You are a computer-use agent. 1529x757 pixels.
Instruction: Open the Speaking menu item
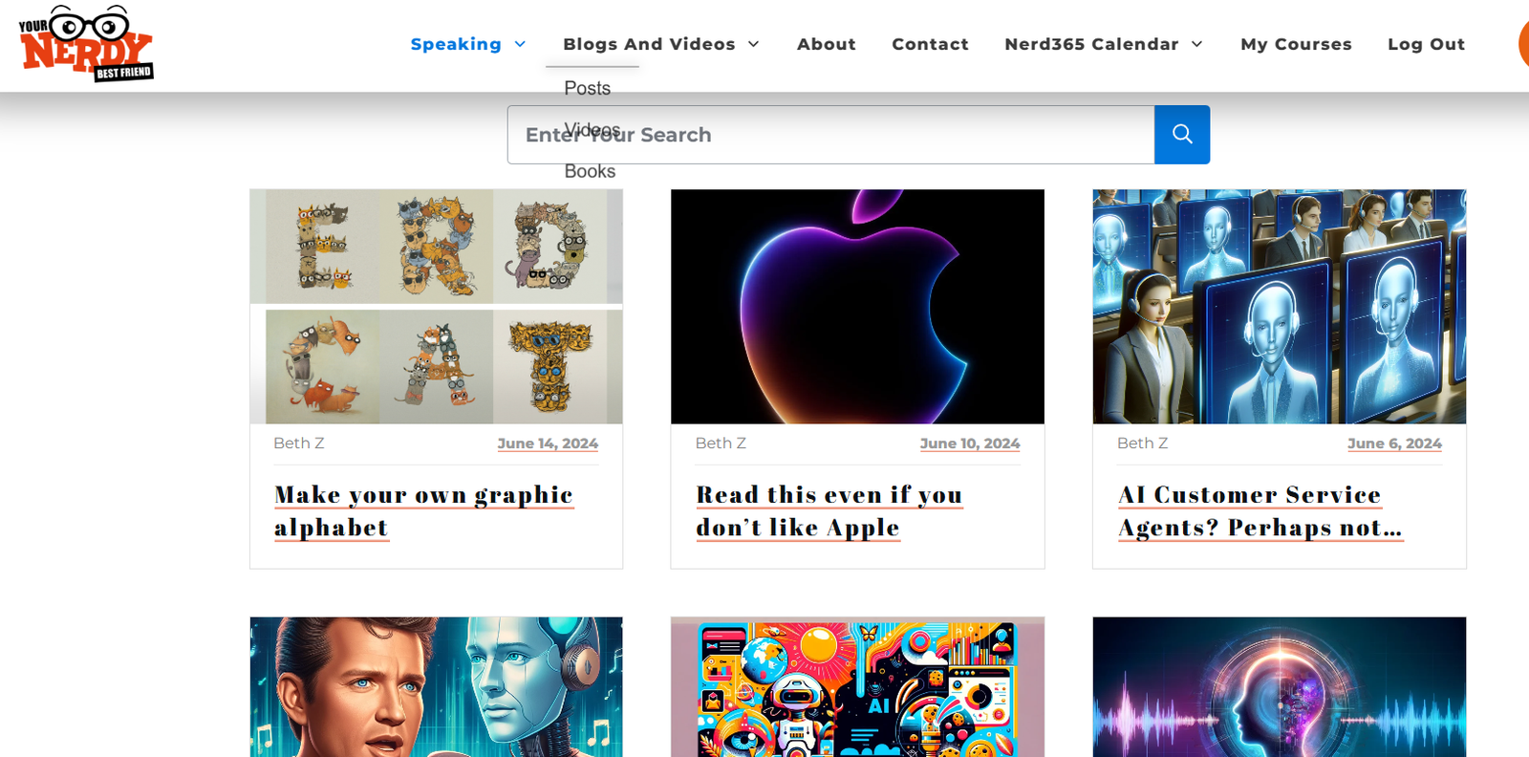(x=456, y=44)
